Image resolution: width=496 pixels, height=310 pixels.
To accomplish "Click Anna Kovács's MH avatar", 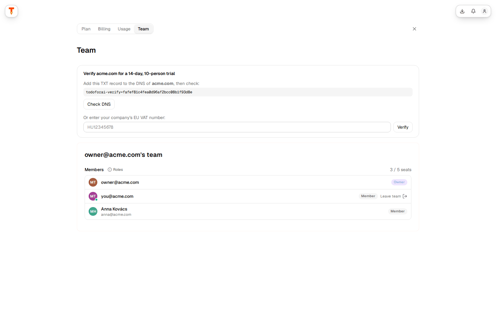I will pos(93,211).
